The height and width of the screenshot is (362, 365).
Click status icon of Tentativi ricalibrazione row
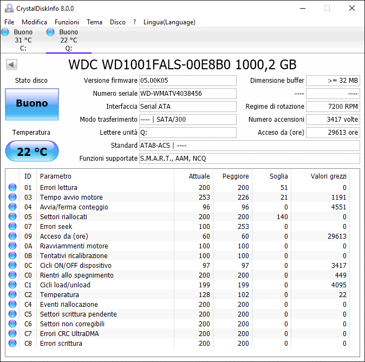(x=12, y=255)
